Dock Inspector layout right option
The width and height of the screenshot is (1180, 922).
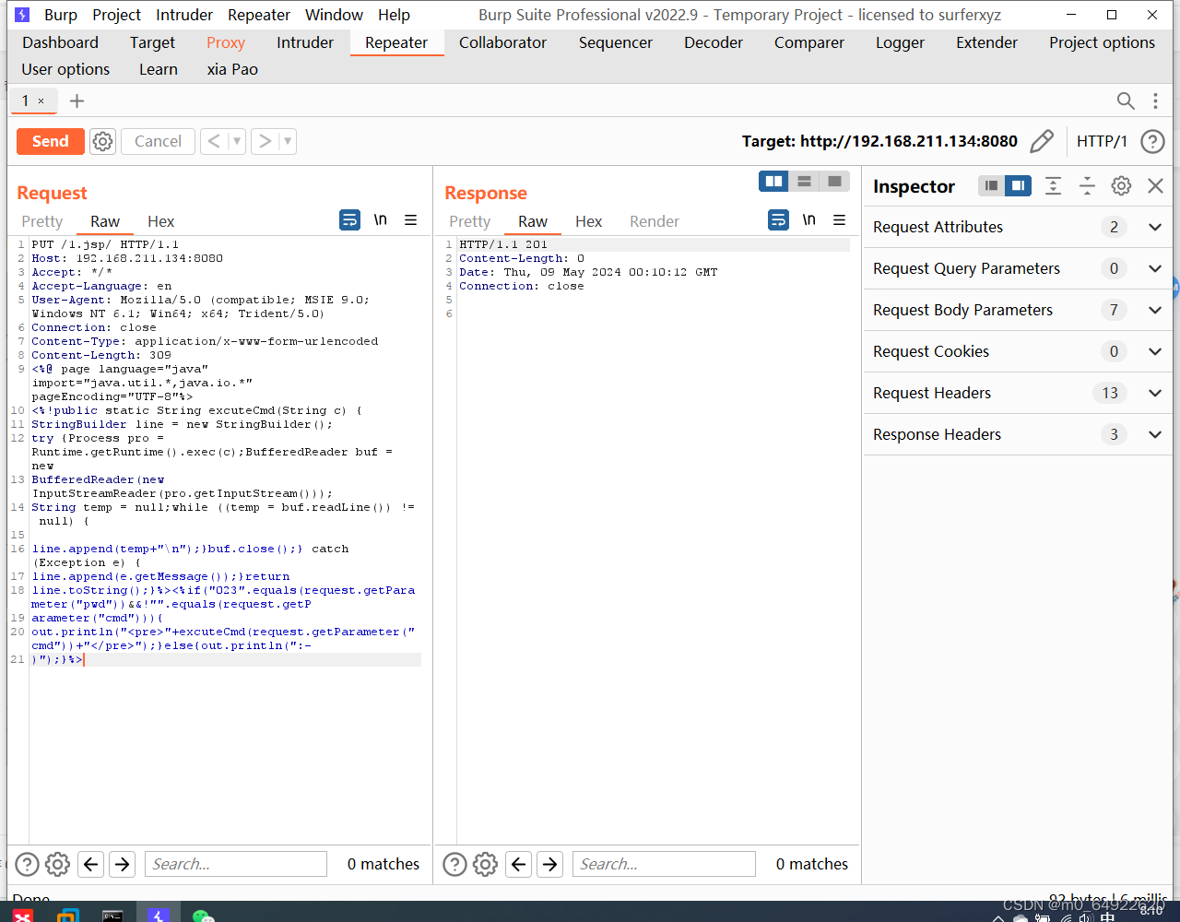1018,186
